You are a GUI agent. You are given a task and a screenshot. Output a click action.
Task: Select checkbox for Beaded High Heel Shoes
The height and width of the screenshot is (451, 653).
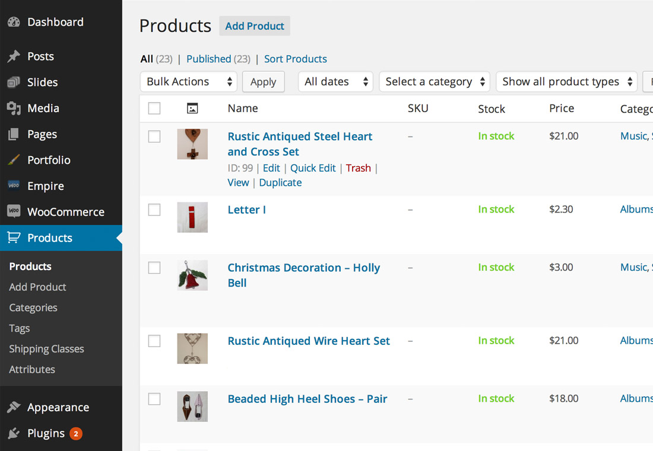click(154, 399)
